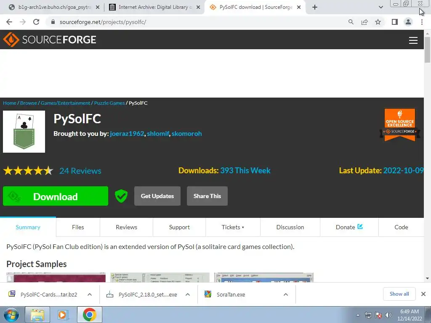Click the Home breadcrumb link
The image size is (431, 323).
[10, 103]
